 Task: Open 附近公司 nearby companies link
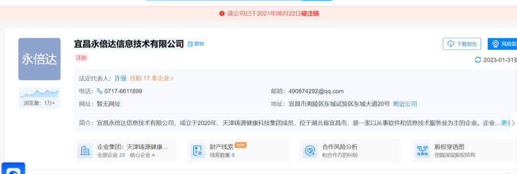tap(405, 104)
